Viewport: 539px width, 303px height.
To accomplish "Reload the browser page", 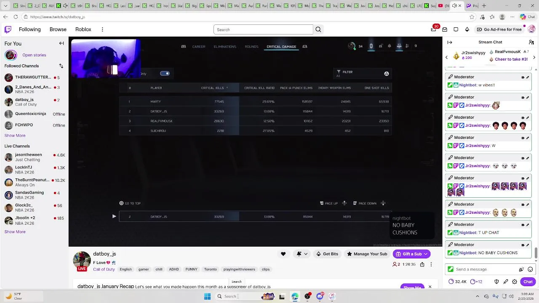I will (16, 17).
